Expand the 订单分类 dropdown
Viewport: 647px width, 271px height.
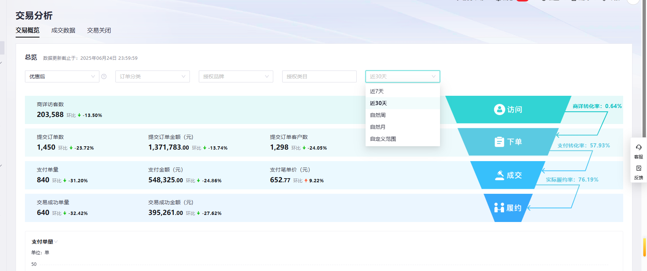(x=152, y=76)
